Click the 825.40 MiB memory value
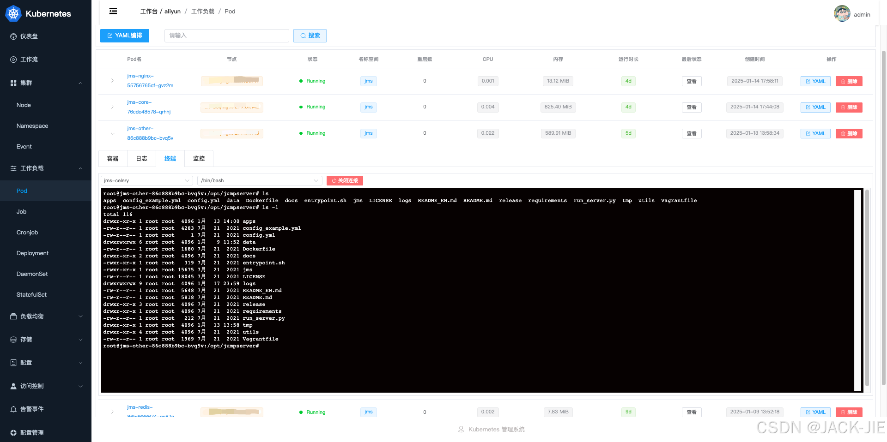 [x=558, y=107]
